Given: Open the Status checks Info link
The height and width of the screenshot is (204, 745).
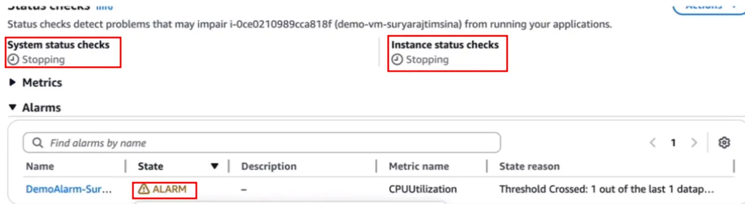Looking at the screenshot, I should pos(104,7).
